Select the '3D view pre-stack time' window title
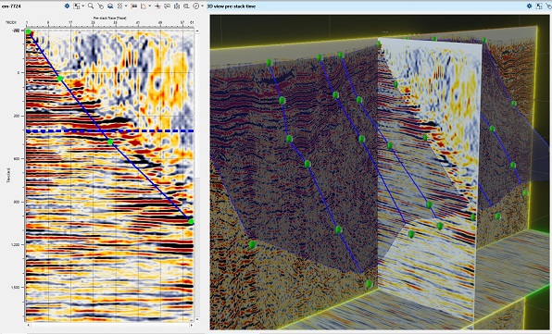This screenshot has height=334, width=552. (232, 6)
